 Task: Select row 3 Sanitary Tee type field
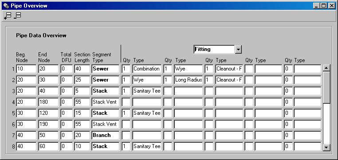tap(147, 91)
